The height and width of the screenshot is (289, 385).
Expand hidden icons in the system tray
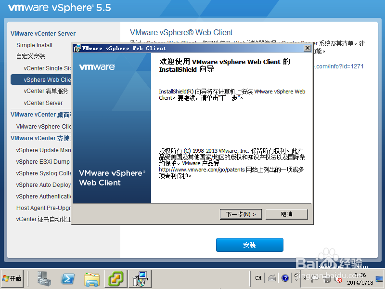(305, 277)
